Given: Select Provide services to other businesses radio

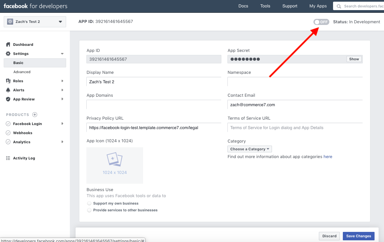Looking at the screenshot, I should point(89,210).
